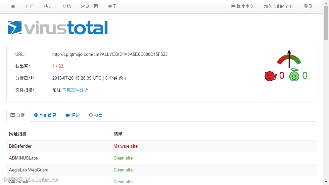The height and width of the screenshot is (185, 329).
Task: Click the home icon in navbar
Action: click(13, 7)
